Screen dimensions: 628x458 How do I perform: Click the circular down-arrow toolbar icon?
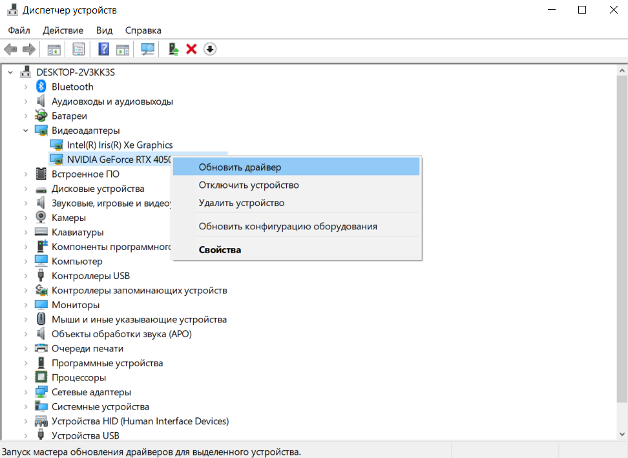click(210, 49)
